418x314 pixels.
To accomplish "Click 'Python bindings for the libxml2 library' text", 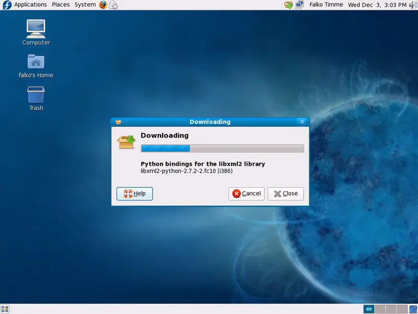I will (203, 164).
